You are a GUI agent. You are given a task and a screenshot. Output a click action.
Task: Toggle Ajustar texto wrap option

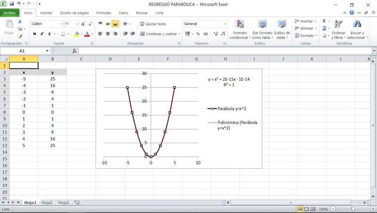(x=153, y=24)
